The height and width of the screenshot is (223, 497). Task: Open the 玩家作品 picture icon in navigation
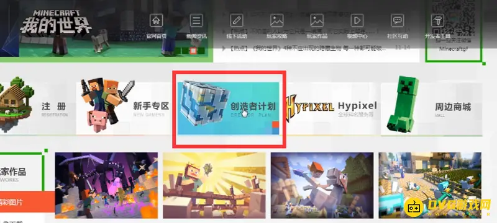click(317, 20)
